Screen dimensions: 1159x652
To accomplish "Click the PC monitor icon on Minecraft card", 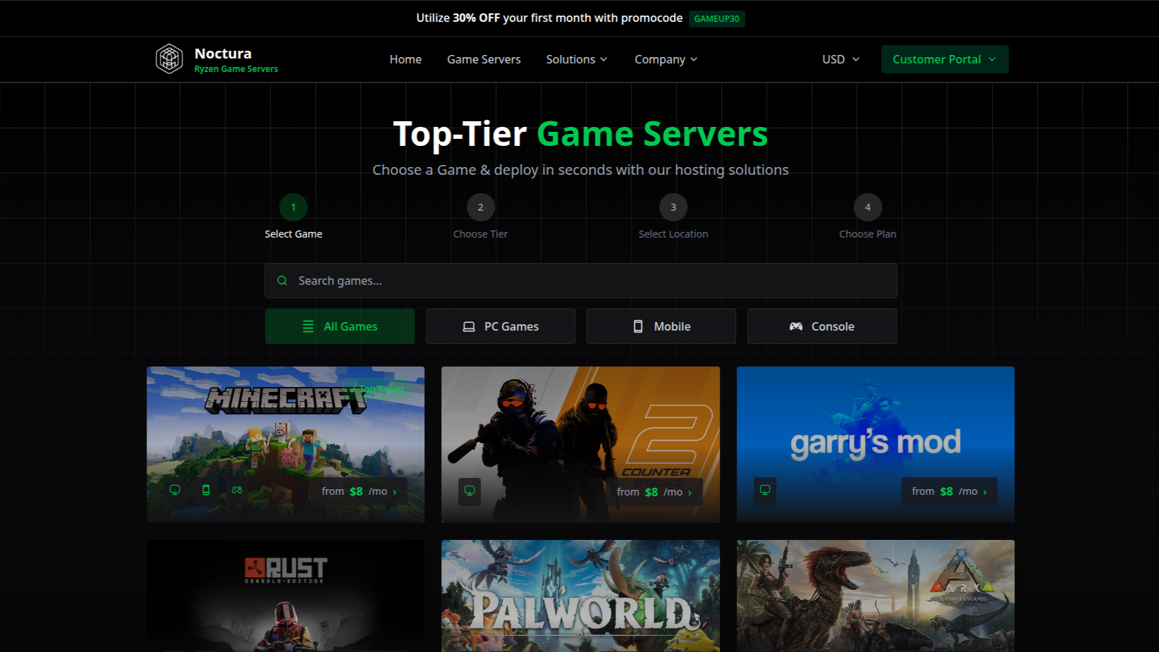I will (x=175, y=490).
